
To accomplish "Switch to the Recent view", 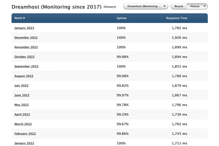I will click(x=179, y=6).
